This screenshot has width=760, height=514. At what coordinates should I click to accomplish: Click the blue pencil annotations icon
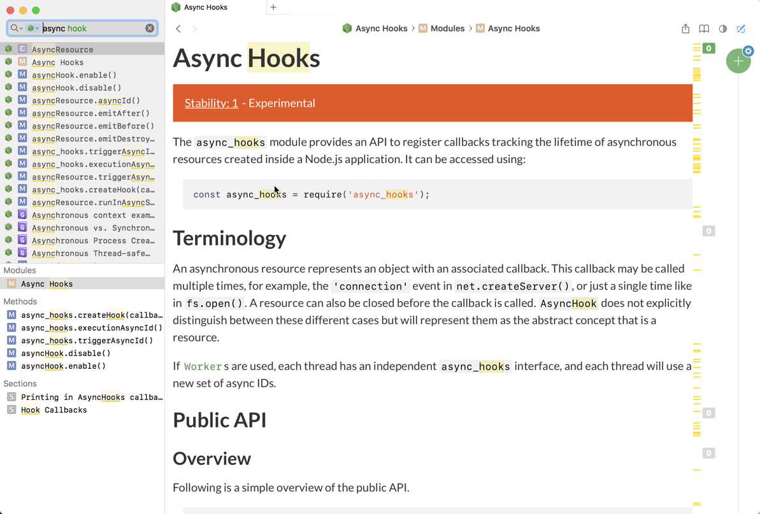tap(741, 29)
